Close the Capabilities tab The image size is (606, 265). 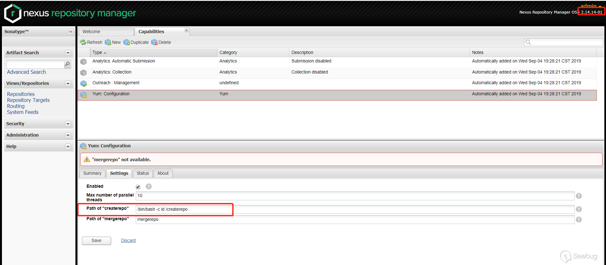(187, 30)
